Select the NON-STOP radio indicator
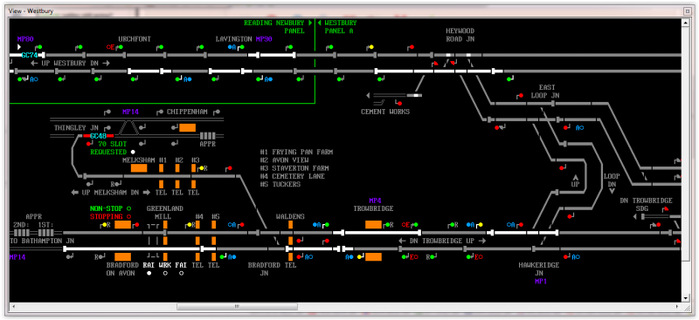The height and width of the screenshot is (320, 699). [128, 208]
